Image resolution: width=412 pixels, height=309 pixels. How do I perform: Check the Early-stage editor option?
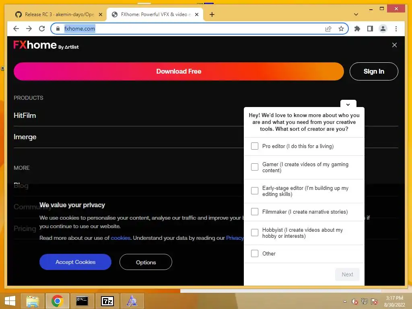255,191
